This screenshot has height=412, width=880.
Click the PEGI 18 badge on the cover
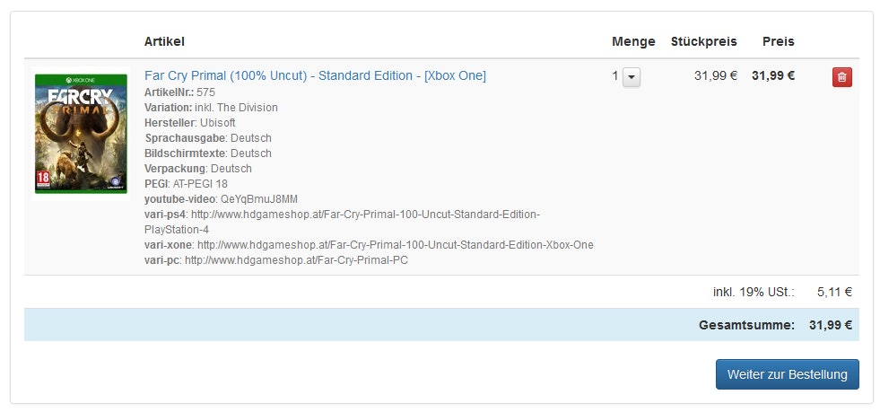41,178
